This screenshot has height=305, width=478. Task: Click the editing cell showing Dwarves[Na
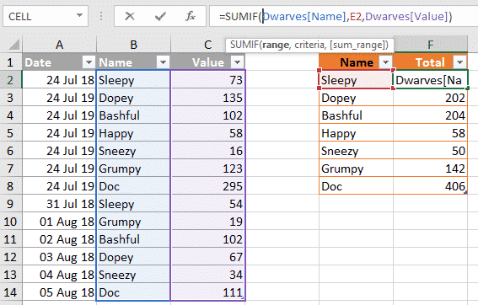pyautogui.click(x=431, y=80)
